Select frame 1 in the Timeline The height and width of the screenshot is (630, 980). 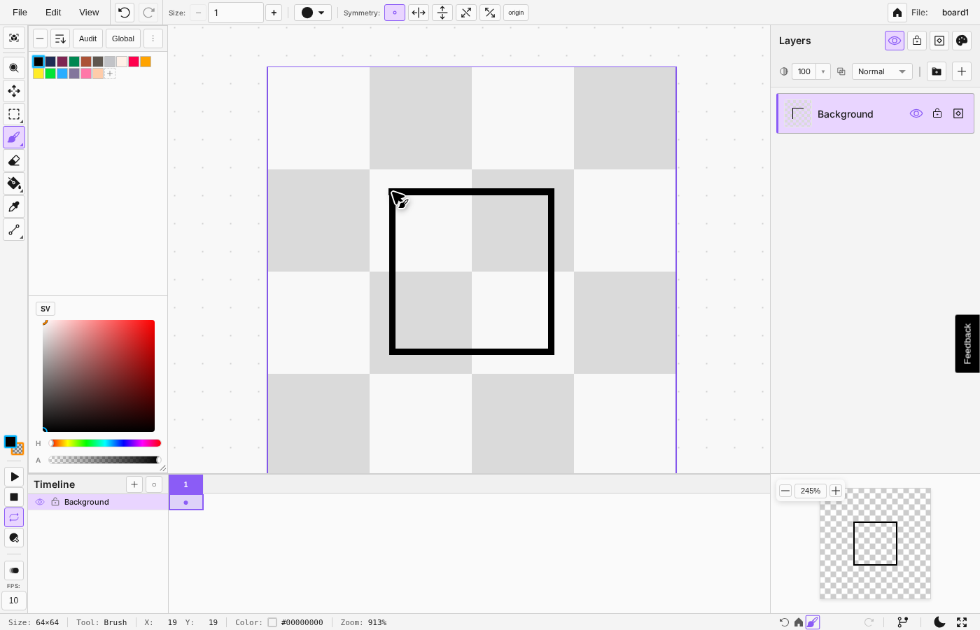coord(185,484)
